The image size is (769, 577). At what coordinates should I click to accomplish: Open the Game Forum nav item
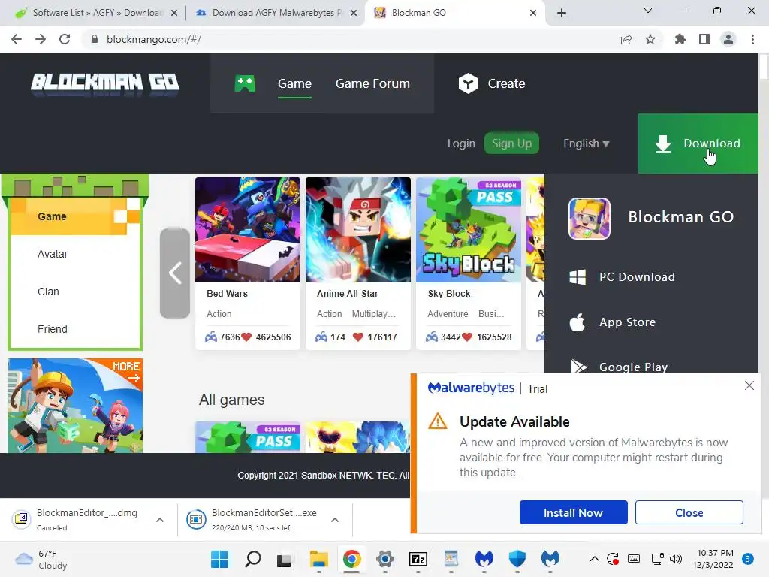click(372, 83)
